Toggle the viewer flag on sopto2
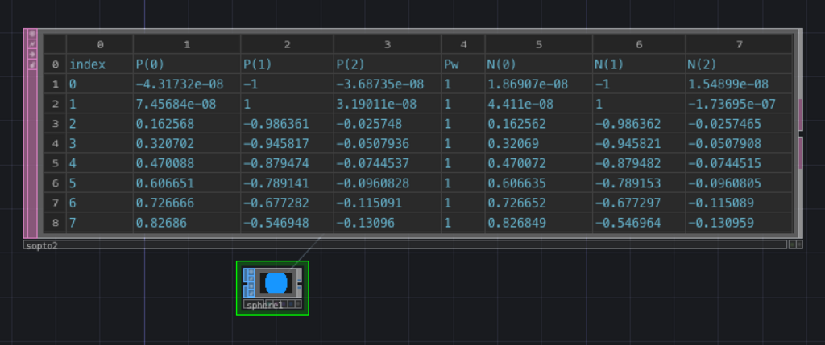This screenshot has height=345, width=825. (32, 34)
